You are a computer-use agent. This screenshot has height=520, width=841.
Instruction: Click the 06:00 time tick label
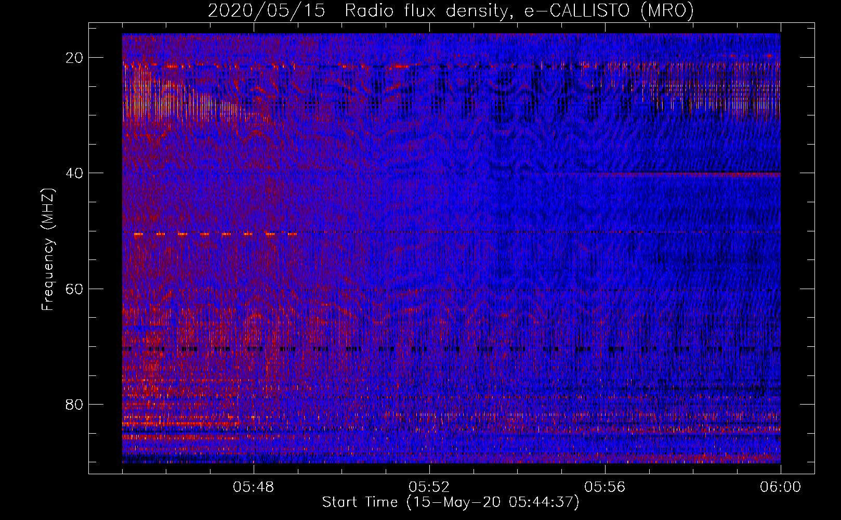point(780,487)
